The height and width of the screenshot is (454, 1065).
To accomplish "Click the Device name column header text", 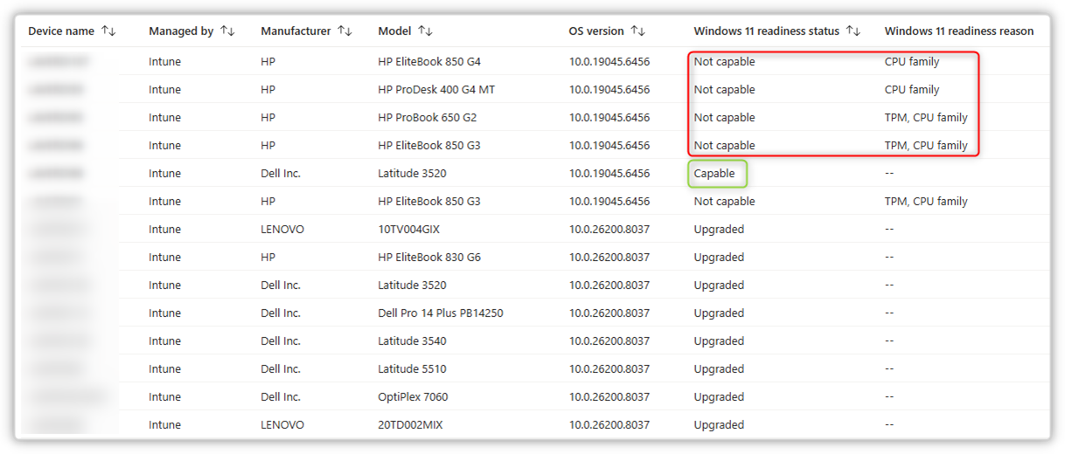I will 60,31.
